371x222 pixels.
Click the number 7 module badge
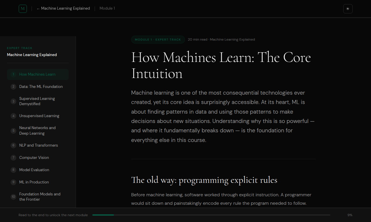click(13, 157)
